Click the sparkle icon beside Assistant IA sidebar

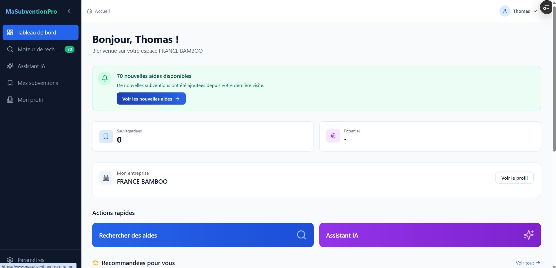(10, 66)
